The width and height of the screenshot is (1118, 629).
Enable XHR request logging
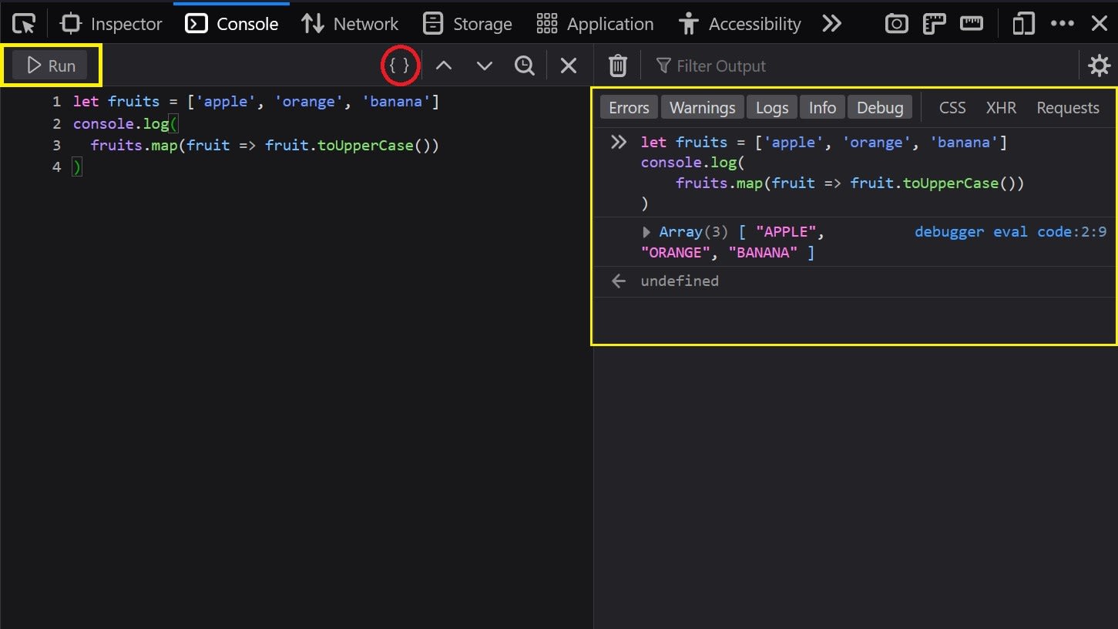(x=1001, y=108)
